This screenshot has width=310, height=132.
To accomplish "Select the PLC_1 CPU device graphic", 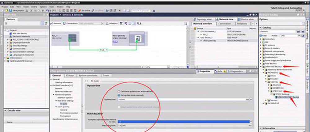I will point(72,38).
